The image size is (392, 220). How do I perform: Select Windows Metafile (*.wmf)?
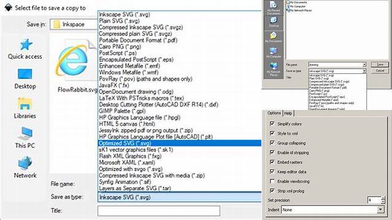179,73
